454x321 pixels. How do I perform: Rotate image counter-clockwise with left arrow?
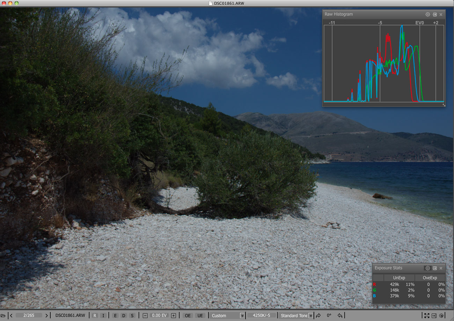pos(340,315)
